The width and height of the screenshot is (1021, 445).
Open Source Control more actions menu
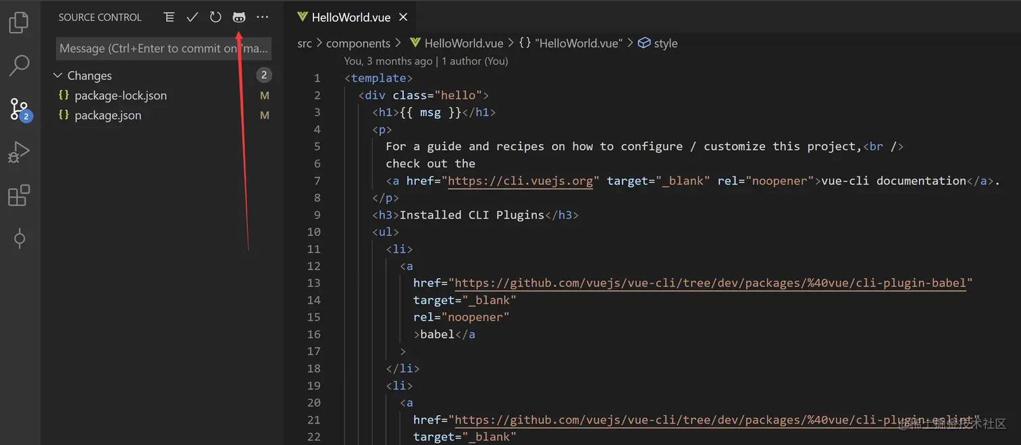[263, 18]
